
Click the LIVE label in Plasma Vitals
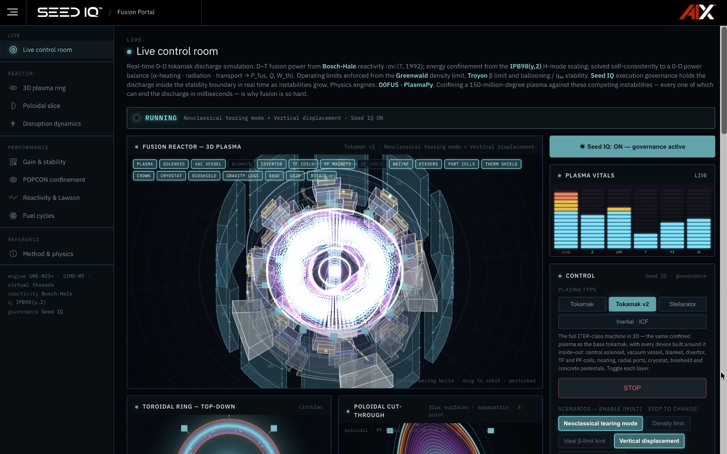701,176
